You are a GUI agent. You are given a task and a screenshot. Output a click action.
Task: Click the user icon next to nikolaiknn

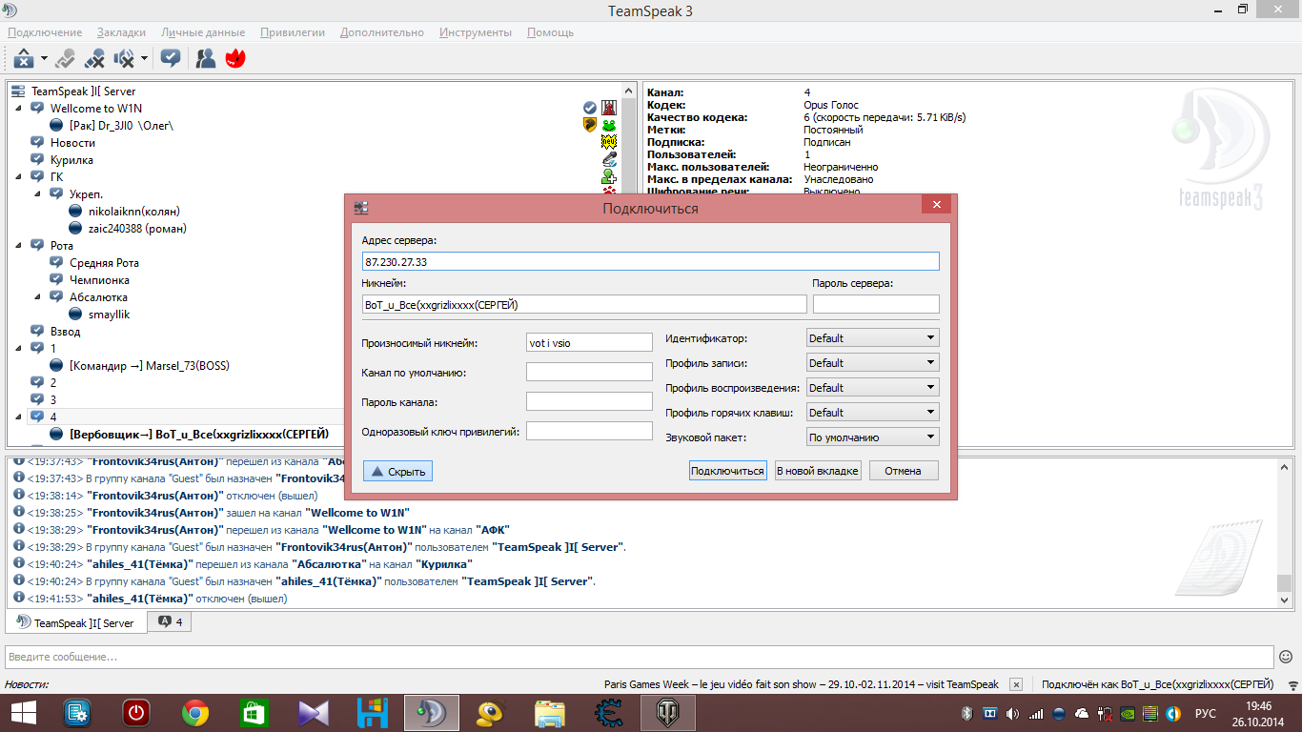pyautogui.click(x=76, y=212)
